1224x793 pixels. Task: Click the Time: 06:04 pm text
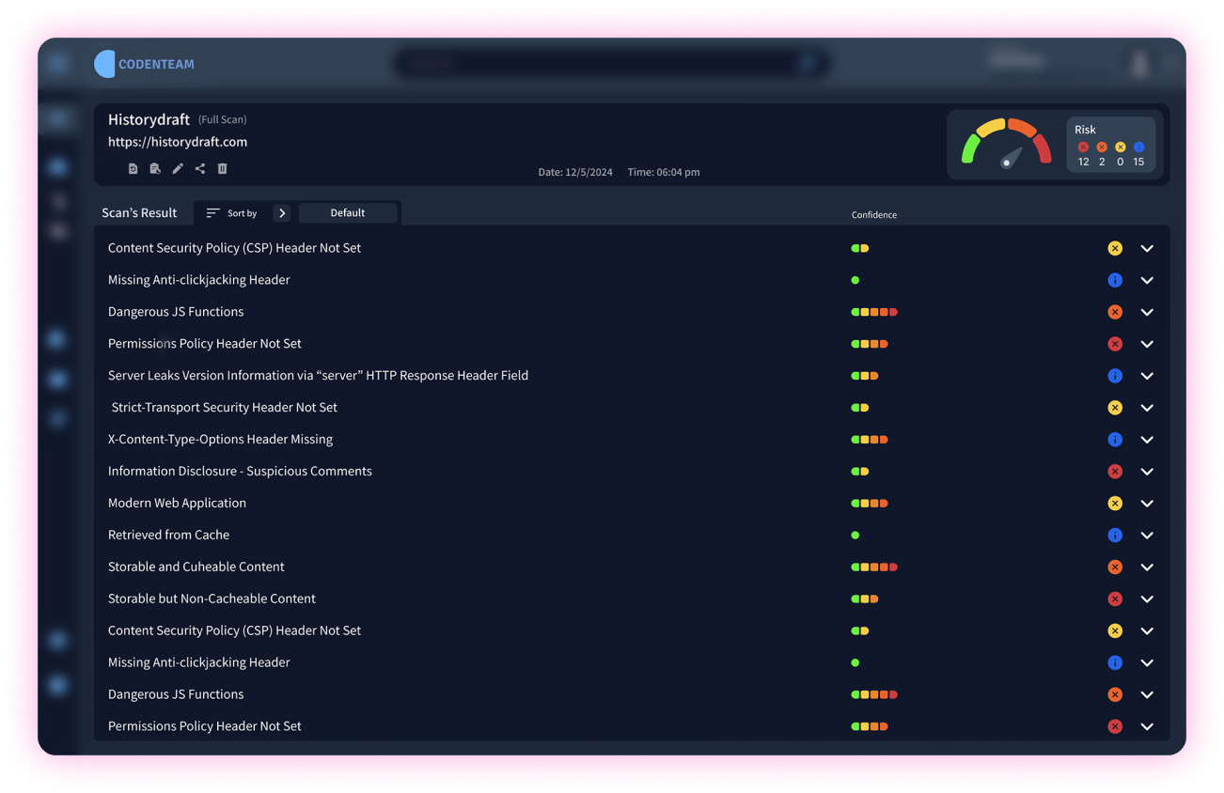(664, 173)
